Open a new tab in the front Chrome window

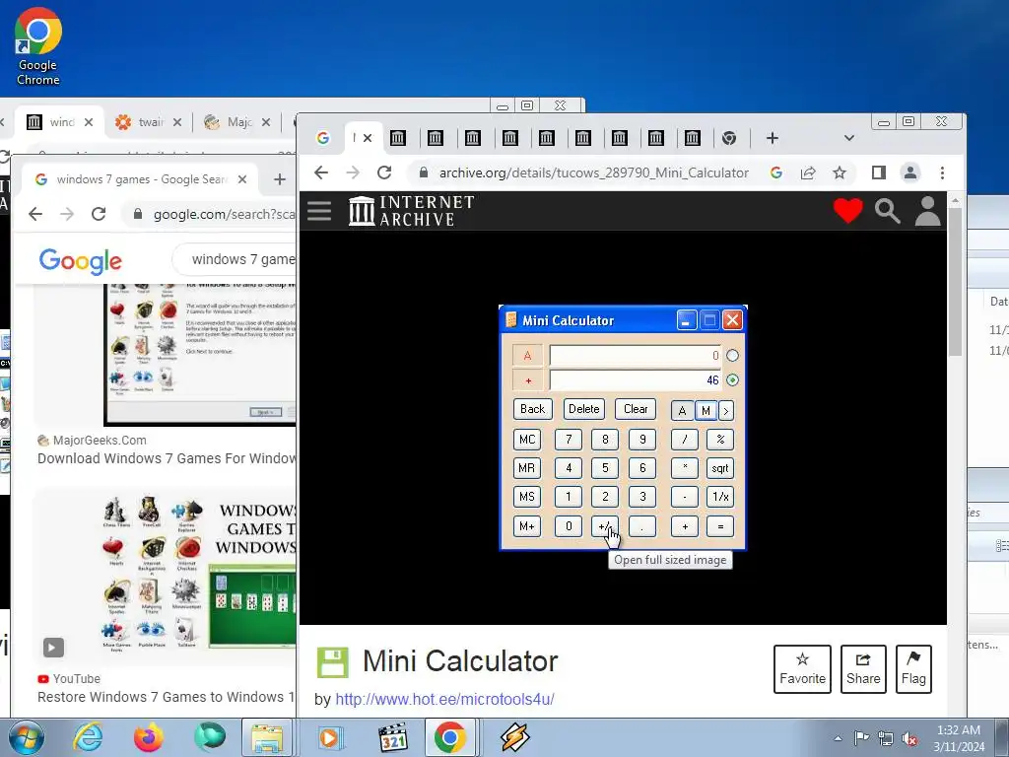click(x=773, y=138)
